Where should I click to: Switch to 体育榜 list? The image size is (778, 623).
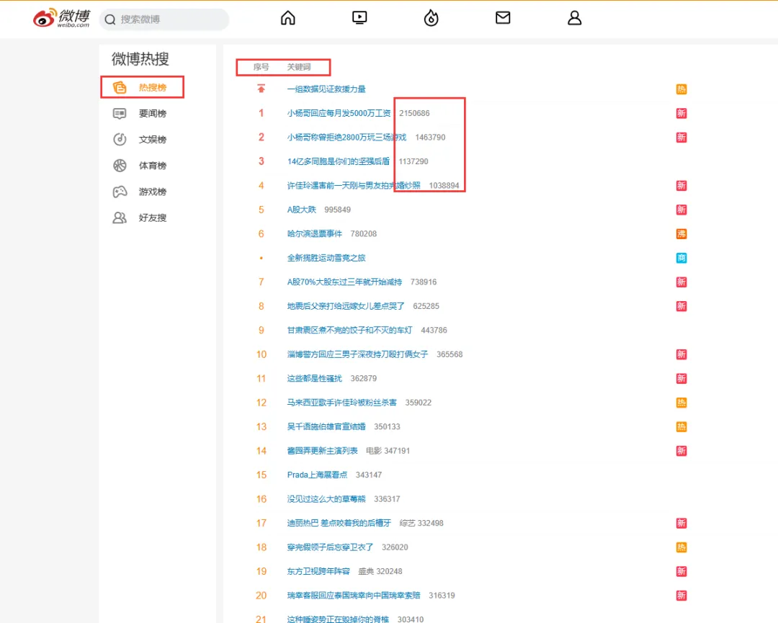(x=152, y=166)
